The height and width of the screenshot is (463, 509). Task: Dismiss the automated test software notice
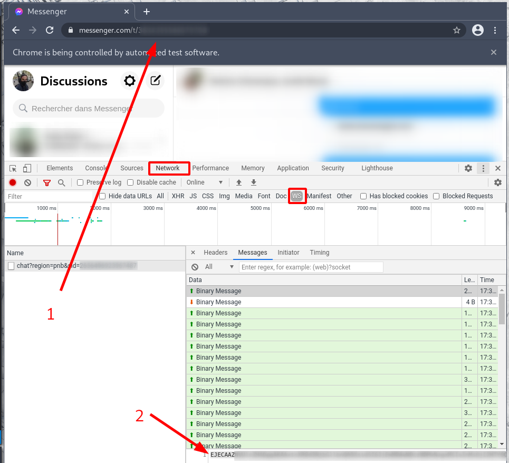pyautogui.click(x=493, y=52)
